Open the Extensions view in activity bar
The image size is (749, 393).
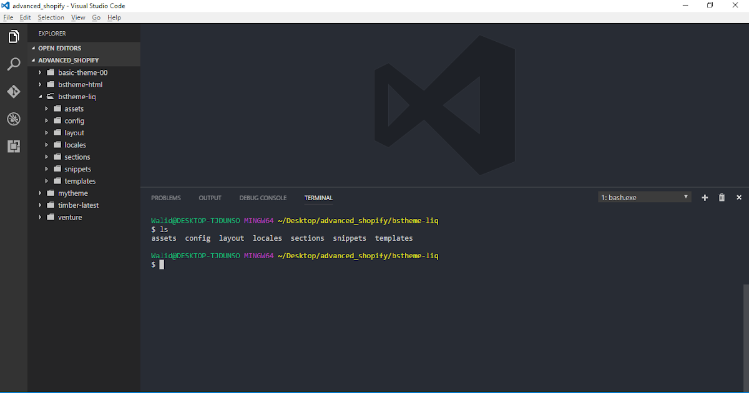click(x=14, y=147)
